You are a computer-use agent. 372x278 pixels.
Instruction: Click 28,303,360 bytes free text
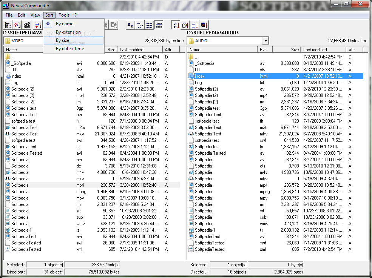[x=164, y=41]
